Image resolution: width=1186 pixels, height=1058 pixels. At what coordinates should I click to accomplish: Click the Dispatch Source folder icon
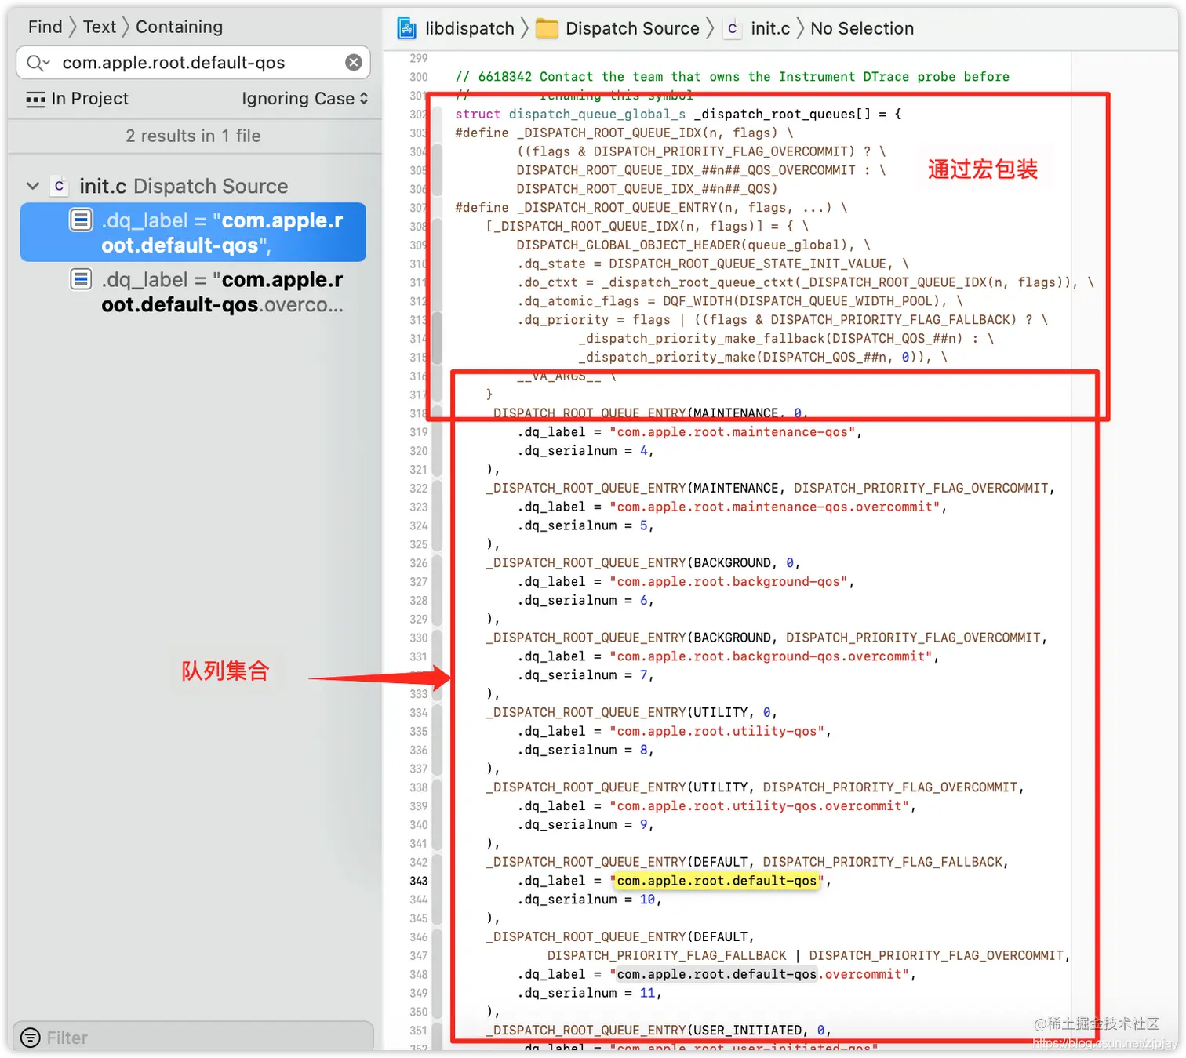click(547, 29)
